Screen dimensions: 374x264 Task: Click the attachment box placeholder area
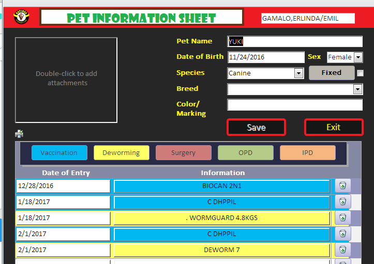[x=66, y=80]
